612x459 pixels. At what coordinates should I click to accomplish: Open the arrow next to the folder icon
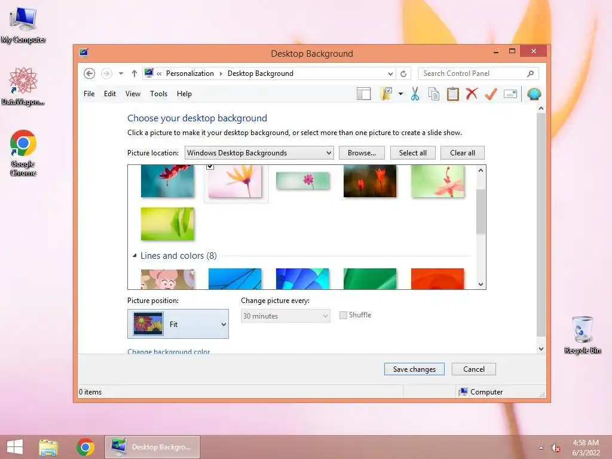(x=401, y=94)
